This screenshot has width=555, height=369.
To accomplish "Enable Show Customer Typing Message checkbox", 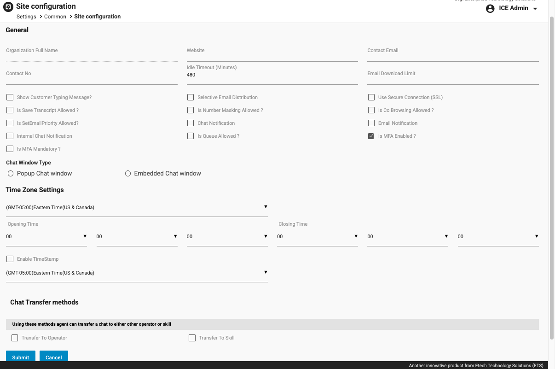I will pos(10,98).
